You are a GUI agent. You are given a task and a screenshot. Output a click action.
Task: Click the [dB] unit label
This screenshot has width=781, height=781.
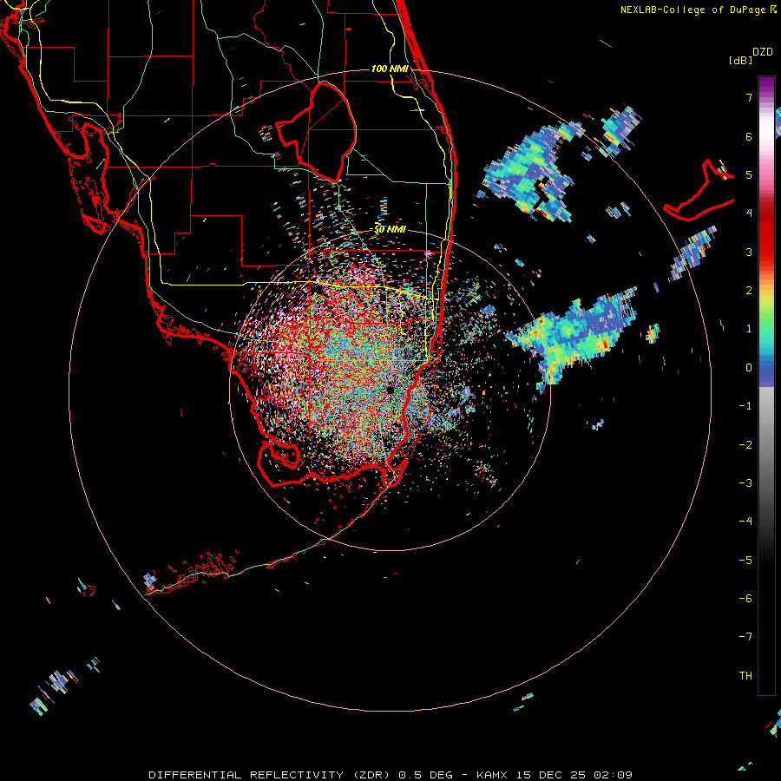pyautogui.click(x=740, y=60)
